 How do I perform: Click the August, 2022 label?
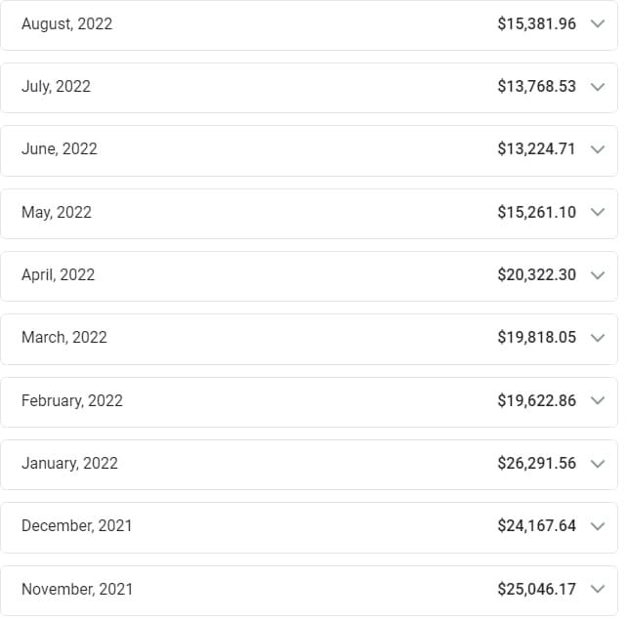tap(66, 23)
